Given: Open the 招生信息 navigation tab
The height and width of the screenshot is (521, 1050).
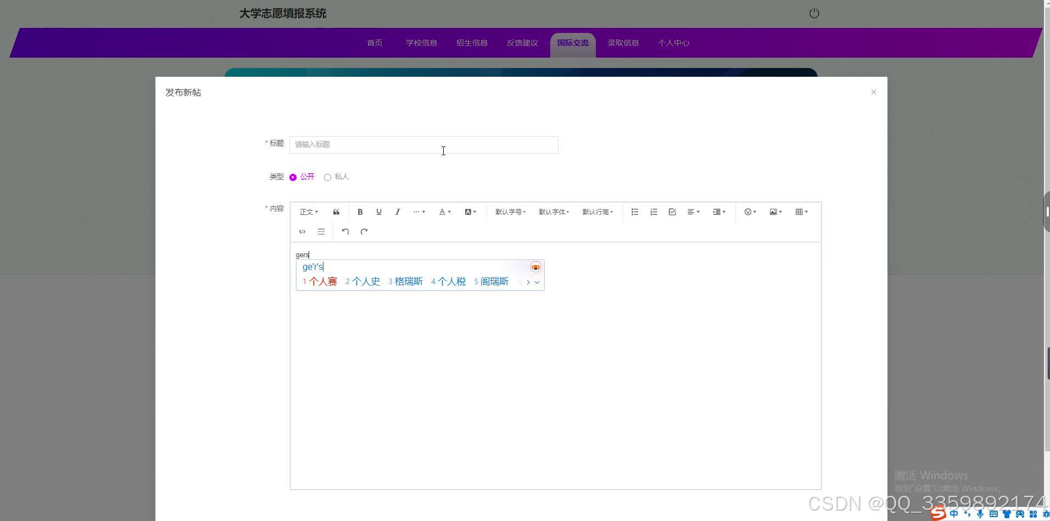Looking at the screenshot, I should tap(472, 43).
